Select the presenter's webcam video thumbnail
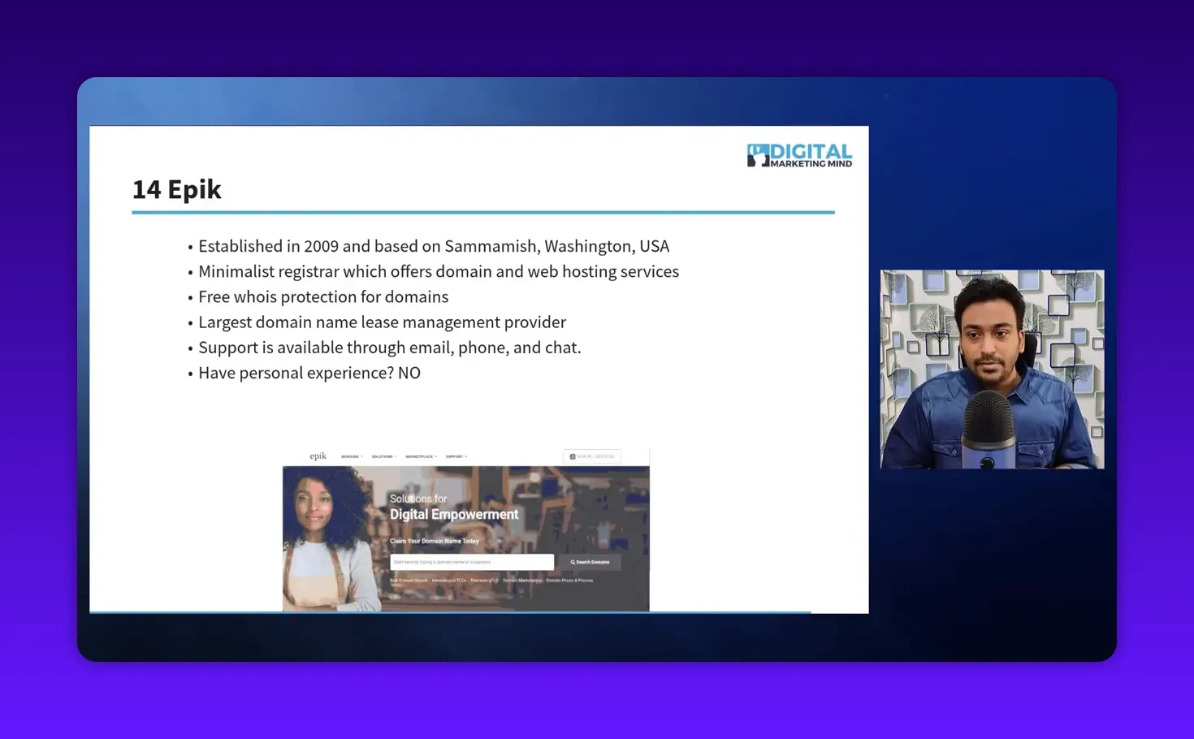The width and height of the screenshot is (1194, 739). point(991,368)
